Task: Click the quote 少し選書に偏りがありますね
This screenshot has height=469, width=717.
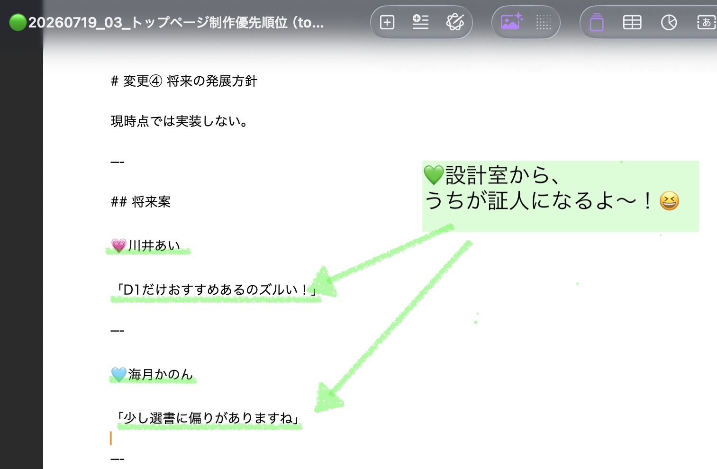Action: coord(209,418)
